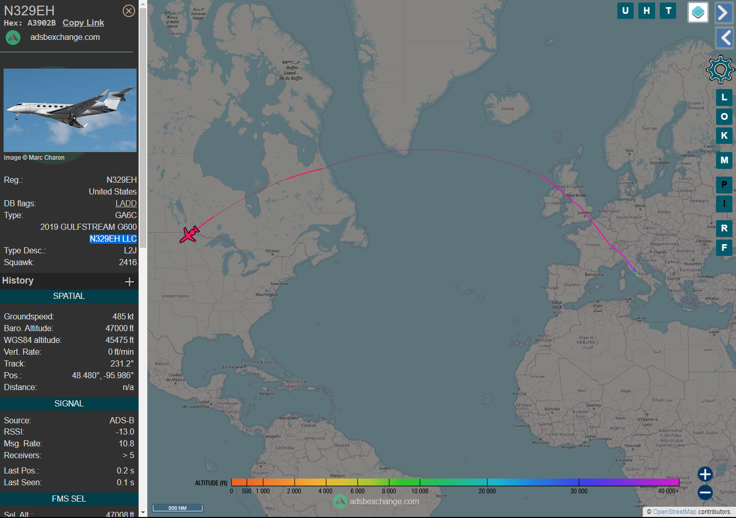Open the map layer selector icon
This screenshot has width=736, height=518.
coord(698,12)
